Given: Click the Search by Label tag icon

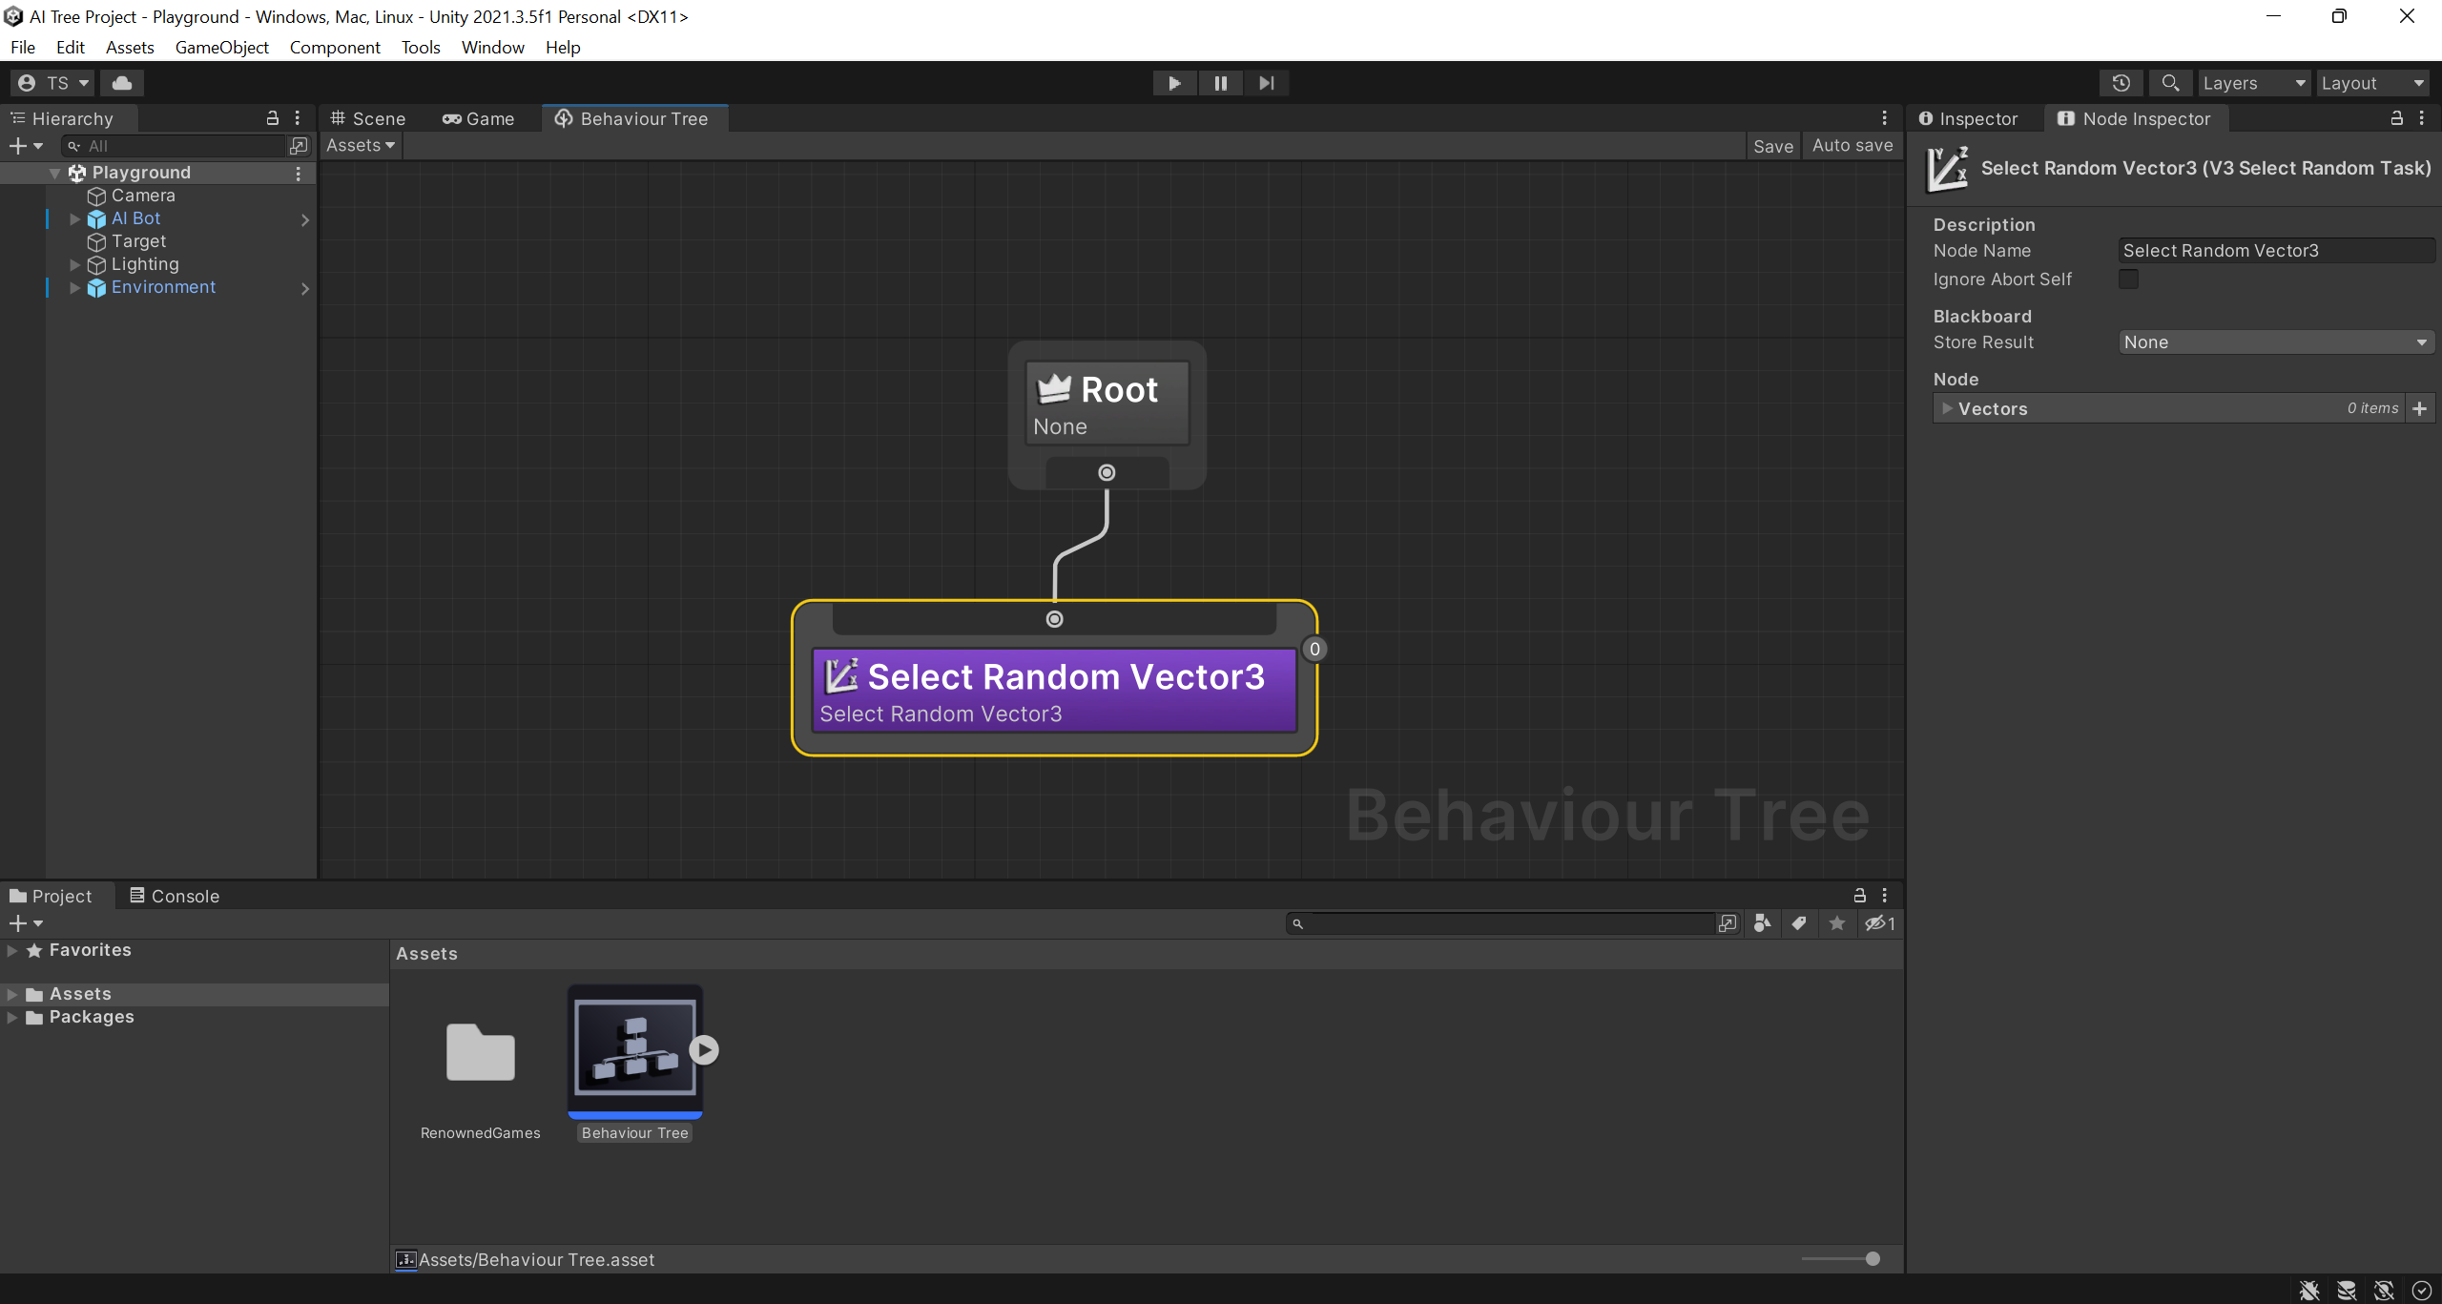Looking at the screenshot, I should point(1799,923).
